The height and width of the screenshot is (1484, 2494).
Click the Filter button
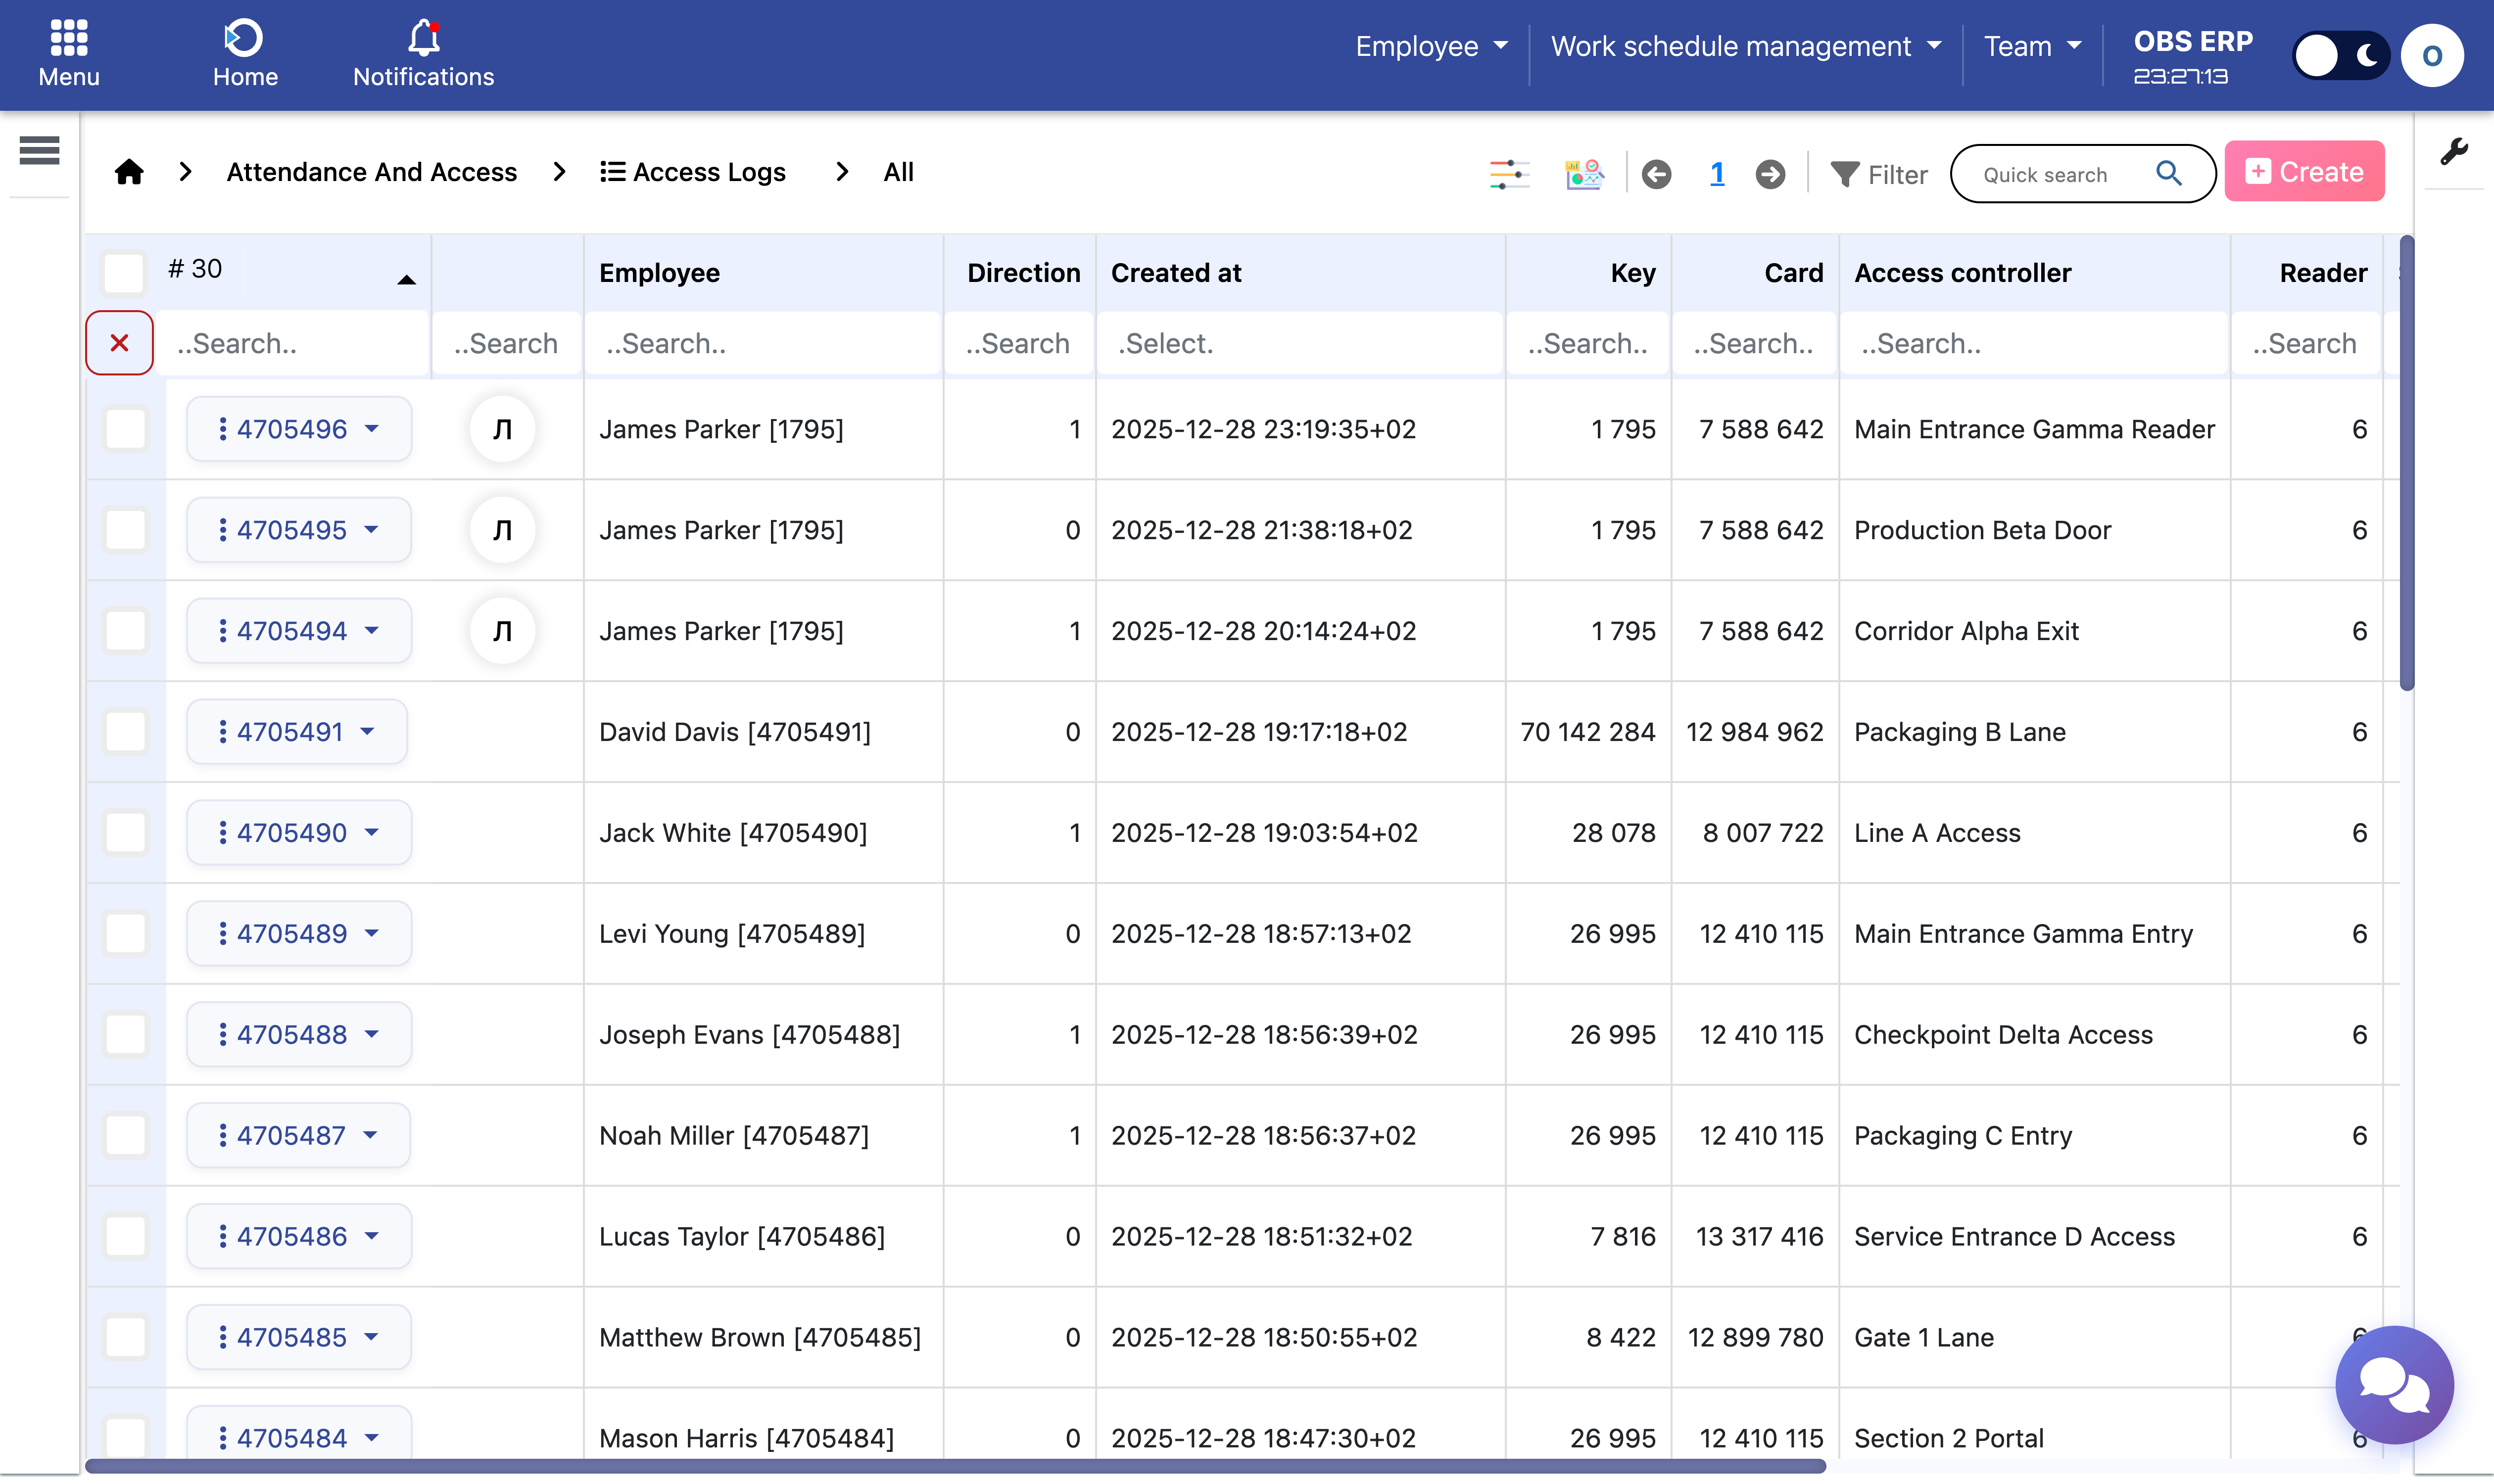click(x=1878, y=174)
